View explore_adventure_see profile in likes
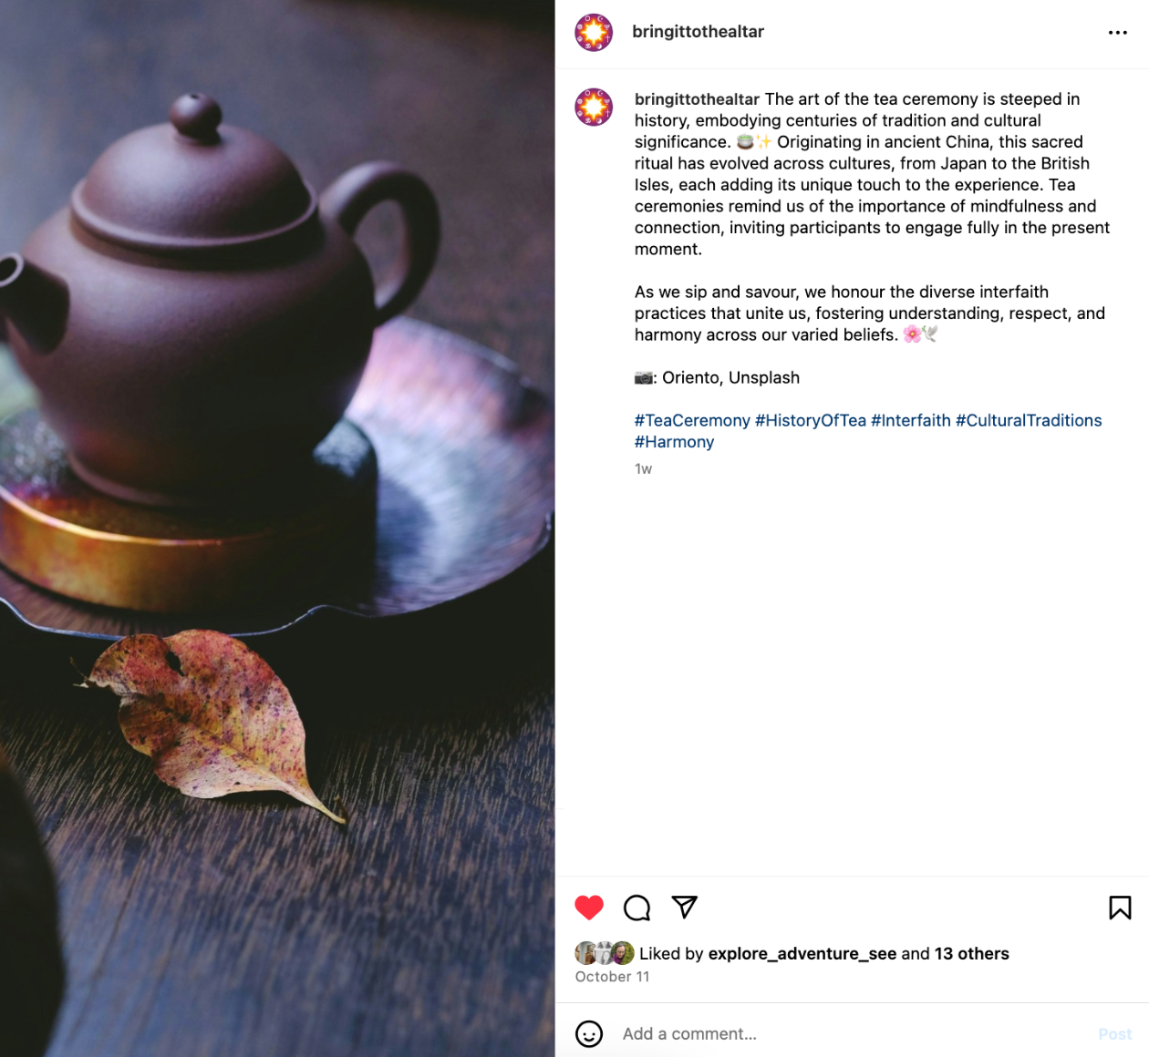Screen dimensions: 1149x1057 click(802, 954)
